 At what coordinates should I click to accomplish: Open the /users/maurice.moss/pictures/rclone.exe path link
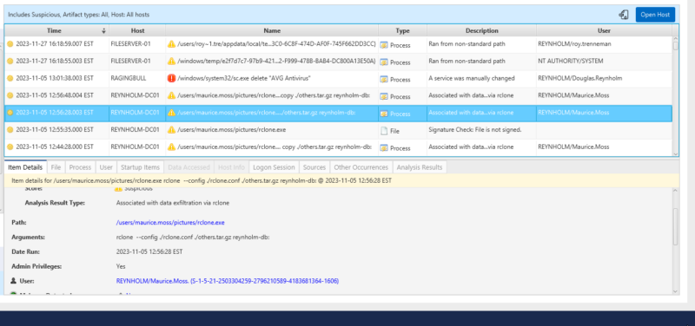tap(170, 223)
